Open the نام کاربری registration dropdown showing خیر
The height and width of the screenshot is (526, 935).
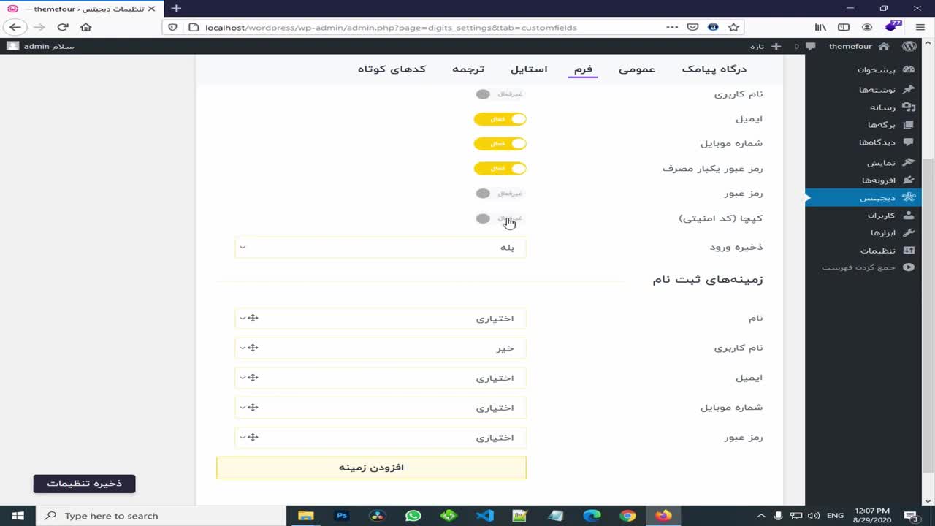click(381, 348)
